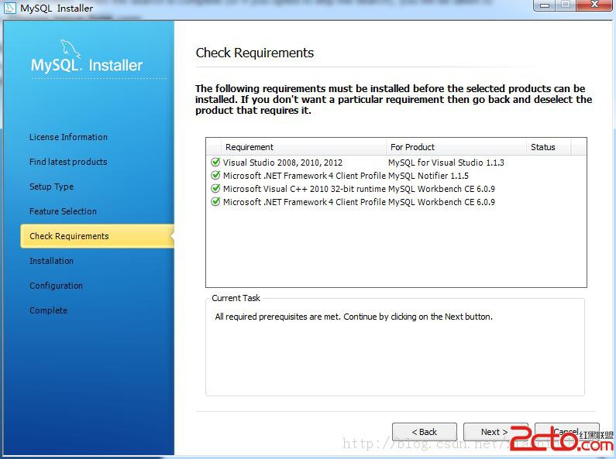The image size is (616, 459).
Task: Open the Configuration step in the sidebar
Action: (x=56, y=286)
